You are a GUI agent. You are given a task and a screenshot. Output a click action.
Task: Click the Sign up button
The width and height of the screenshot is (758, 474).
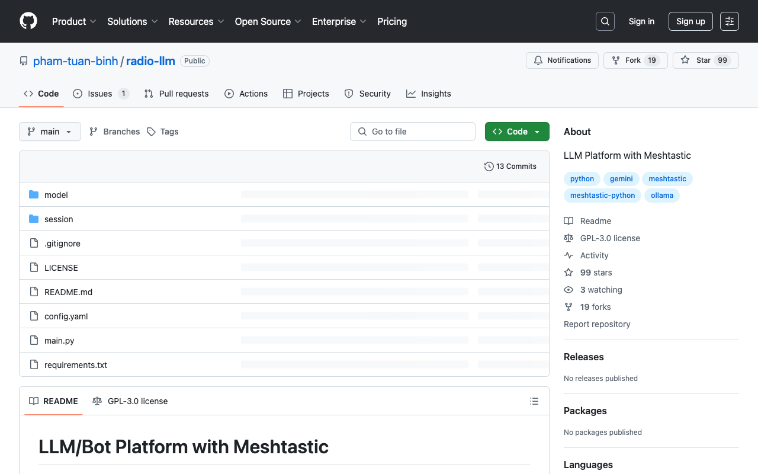point(690,21)
